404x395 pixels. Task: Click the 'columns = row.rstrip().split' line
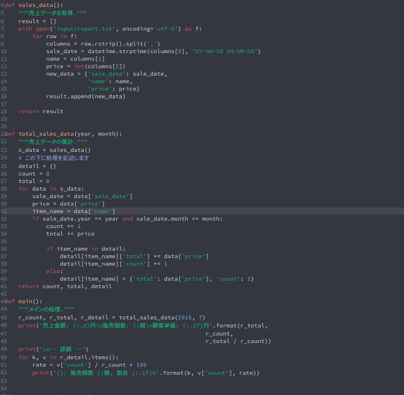point(103,44)
